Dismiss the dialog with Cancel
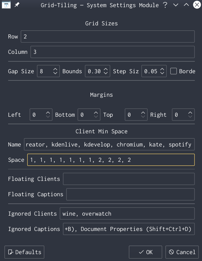 tap(182, 252)
